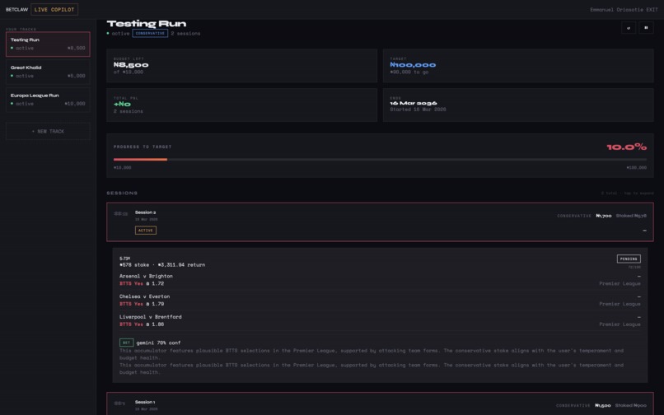Viewport: 664px width, 415px height.
Task: Click BTTS Yes @ 1.72 odds
Action: 142,283
